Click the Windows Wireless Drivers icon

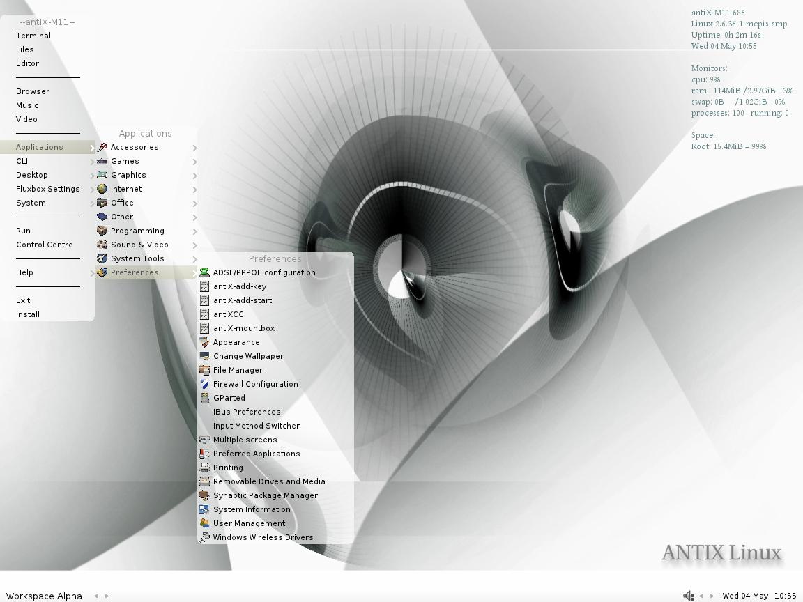204,537
